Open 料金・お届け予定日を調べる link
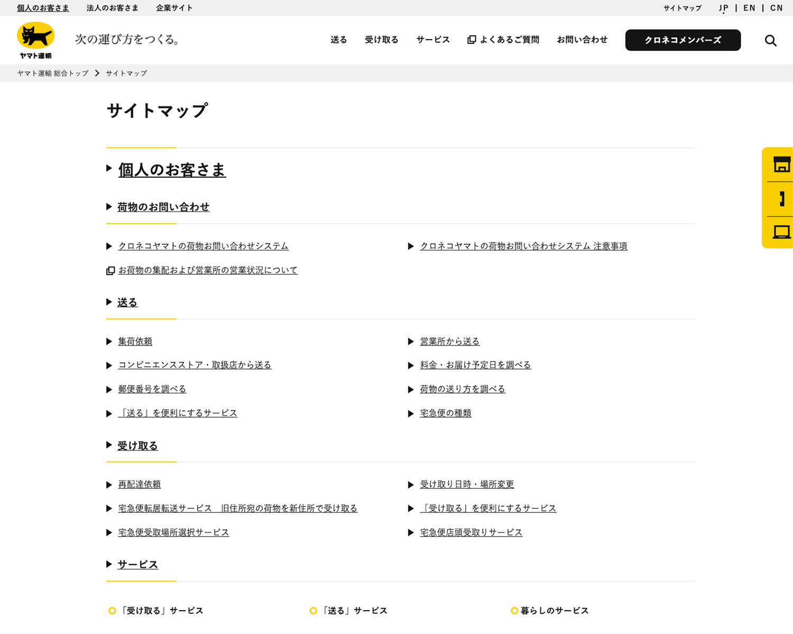Viewport: 793px width, 634px height. [475, 365]
